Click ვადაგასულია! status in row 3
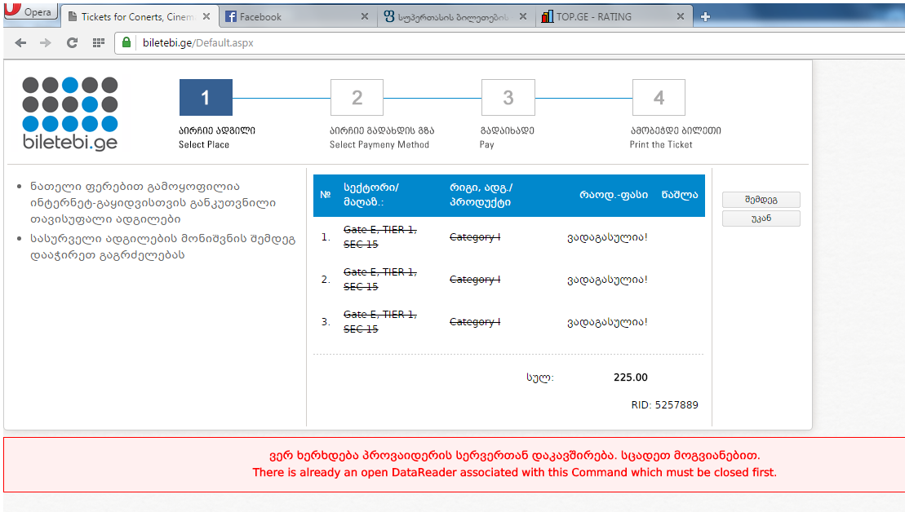905x512 pixels. tap(607, 322)
